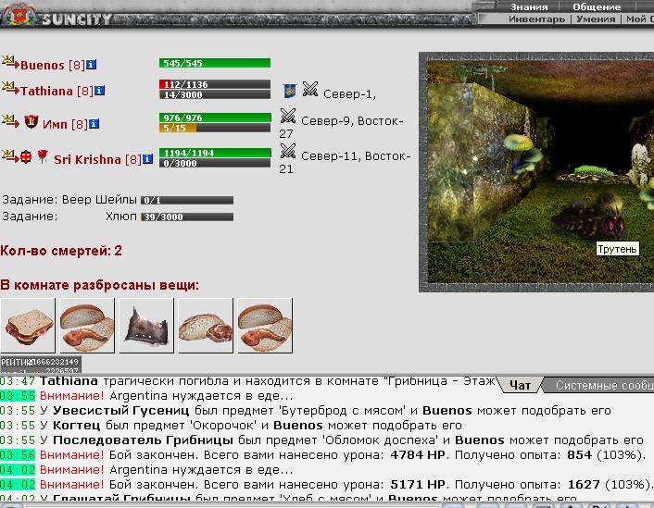
Task: Pick up the first bread with drumstick item
Action: 87,326
